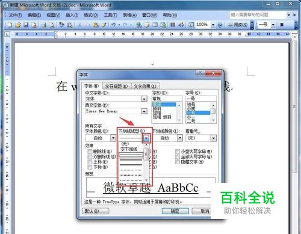Close the 字体 Font dialog
Image resolution: width=301 pixels, height=234 pixels.
click(x=213, y=73)
